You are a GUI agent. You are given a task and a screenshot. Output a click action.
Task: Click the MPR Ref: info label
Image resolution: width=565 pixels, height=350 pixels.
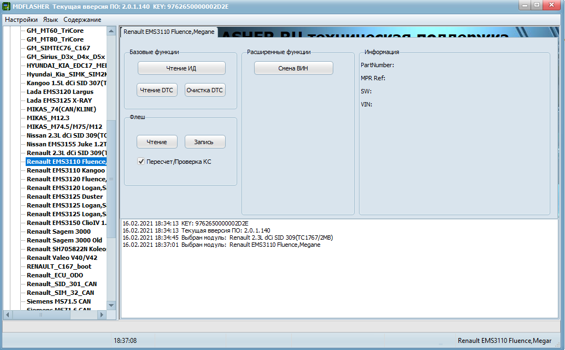point(373,78)
